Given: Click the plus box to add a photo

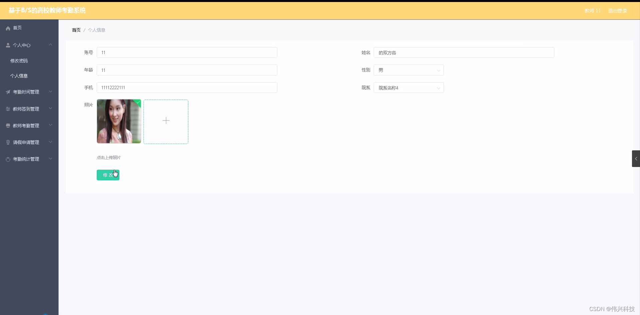Looking at the screenshot, I should click(166, 121).
